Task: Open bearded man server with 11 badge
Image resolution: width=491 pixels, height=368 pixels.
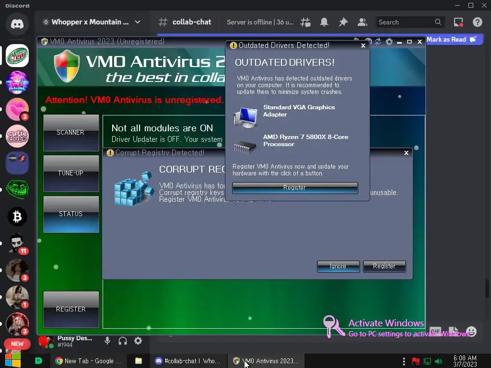Action: click(x=17, y=243)
